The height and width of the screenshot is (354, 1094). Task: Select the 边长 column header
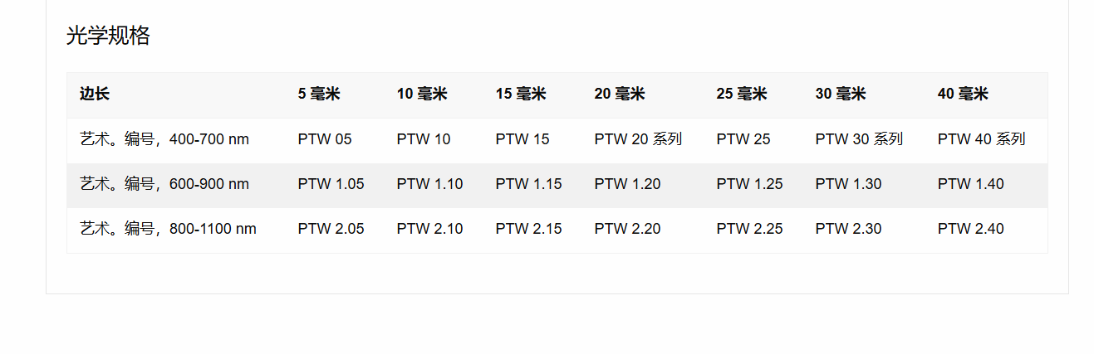(x=95, y=95)
